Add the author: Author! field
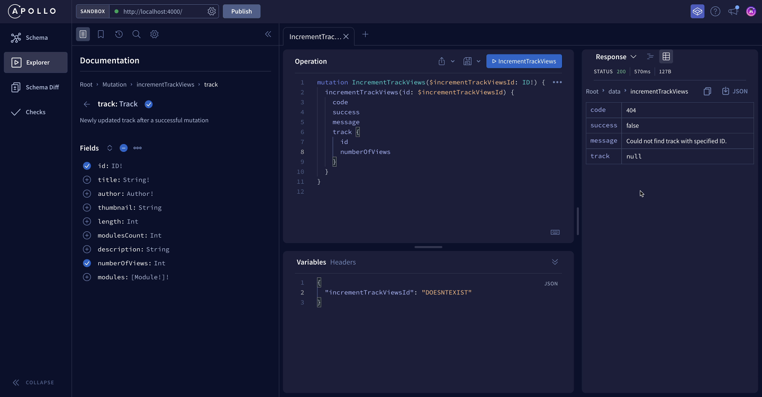Viewport: 762px width, 397px height. tap(87, 194)
